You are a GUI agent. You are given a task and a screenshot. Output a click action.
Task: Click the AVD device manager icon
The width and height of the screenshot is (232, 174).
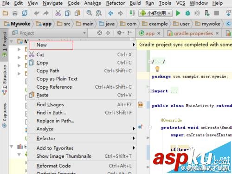coord(207,13)
